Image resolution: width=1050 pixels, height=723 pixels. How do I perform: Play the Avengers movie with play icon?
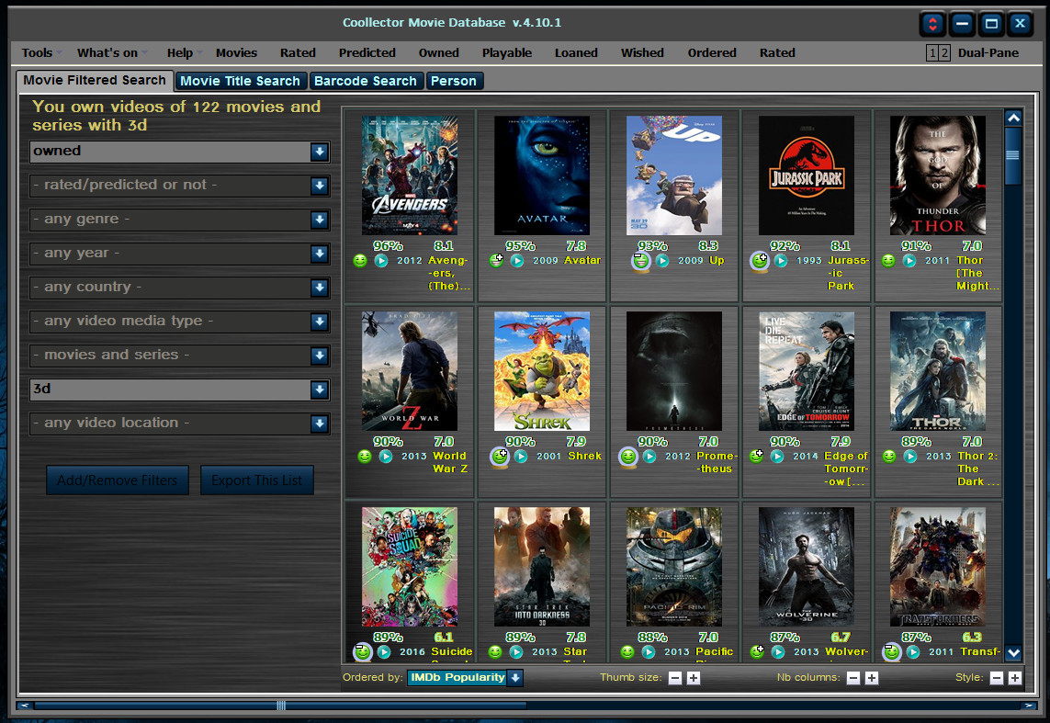[381, 260]
